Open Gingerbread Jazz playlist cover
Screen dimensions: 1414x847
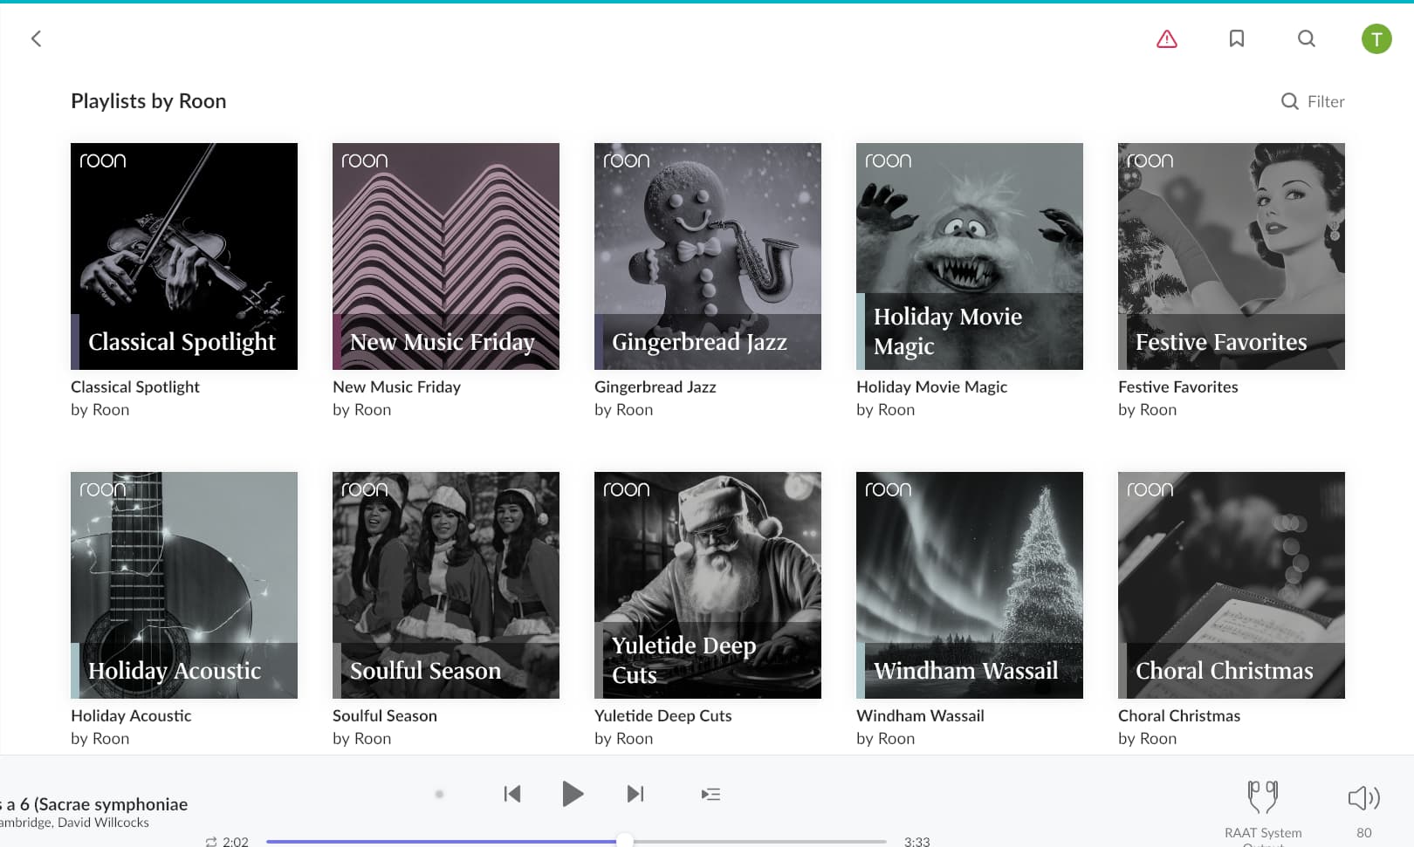(708, 256)
